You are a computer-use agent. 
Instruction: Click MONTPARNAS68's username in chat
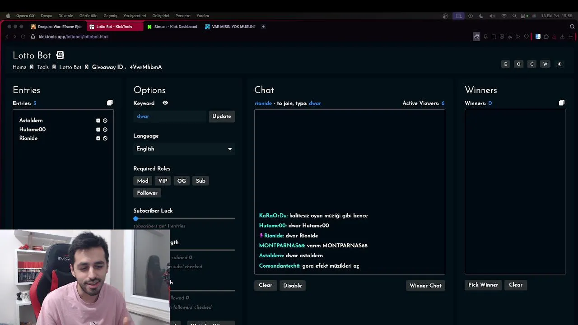(282, 246)
